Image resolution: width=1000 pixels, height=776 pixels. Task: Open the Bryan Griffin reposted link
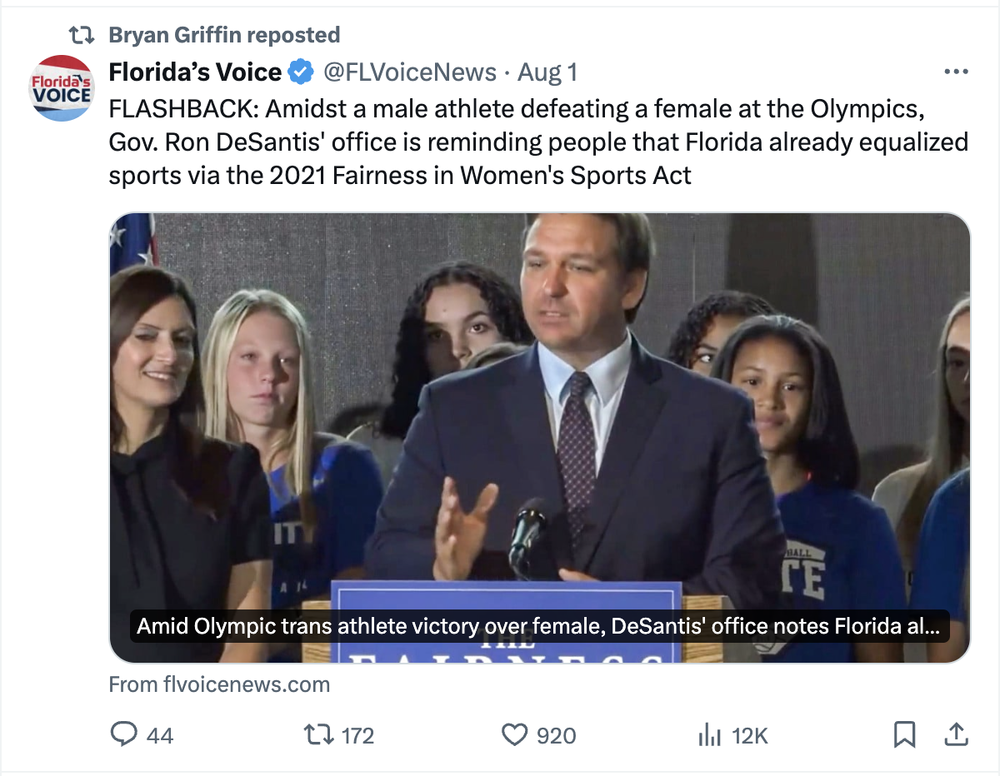(224, 35)
